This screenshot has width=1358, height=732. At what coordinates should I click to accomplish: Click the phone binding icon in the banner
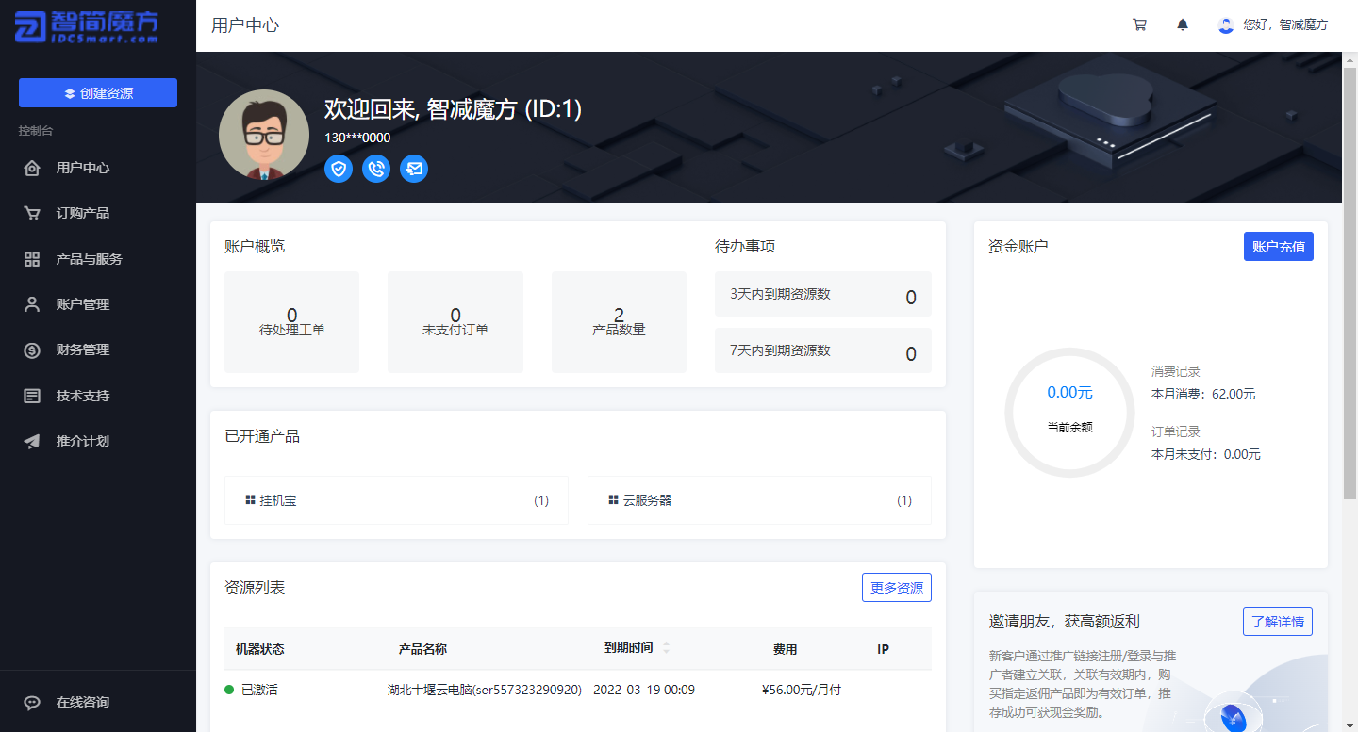pyautogui.click(x=376, y=169)
